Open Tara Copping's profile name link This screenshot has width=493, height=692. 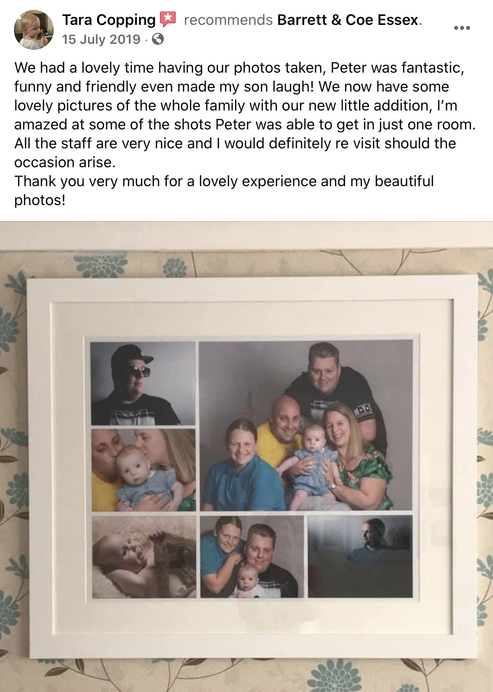pos(109,20)
